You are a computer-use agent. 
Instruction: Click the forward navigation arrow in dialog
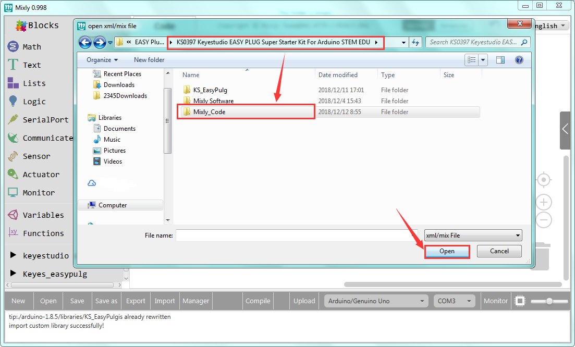tap(100, 43)
